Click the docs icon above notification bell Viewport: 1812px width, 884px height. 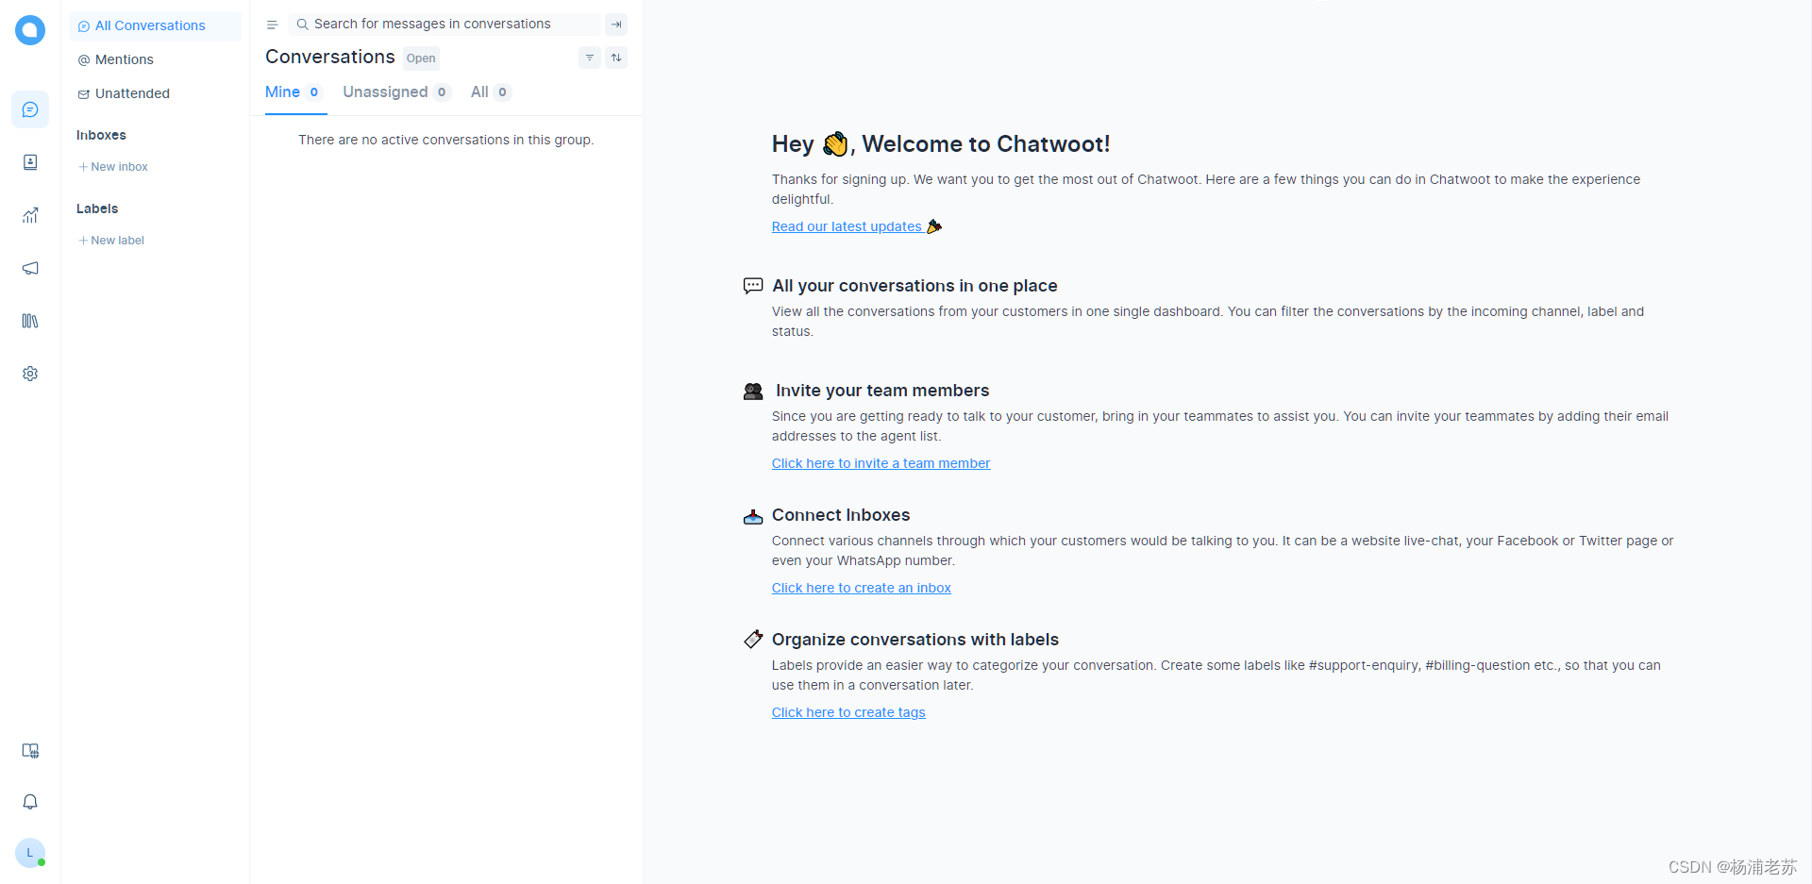tap(30, 751)
